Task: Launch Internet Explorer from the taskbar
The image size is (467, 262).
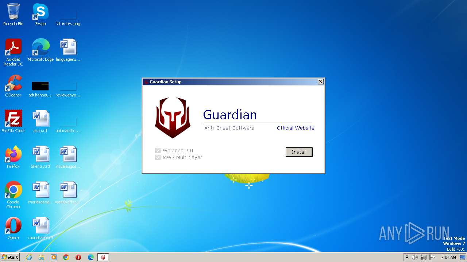Action: [29, 257]
